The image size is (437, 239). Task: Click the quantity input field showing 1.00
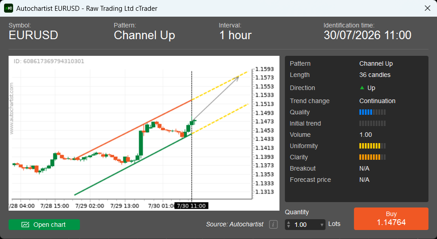tap(305, 225)
